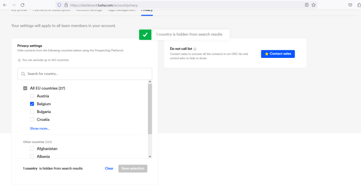Image resolution: width=361 pixels, height=186 pixels.
Task: Click the Save selection button
Action: click(133, 169)
